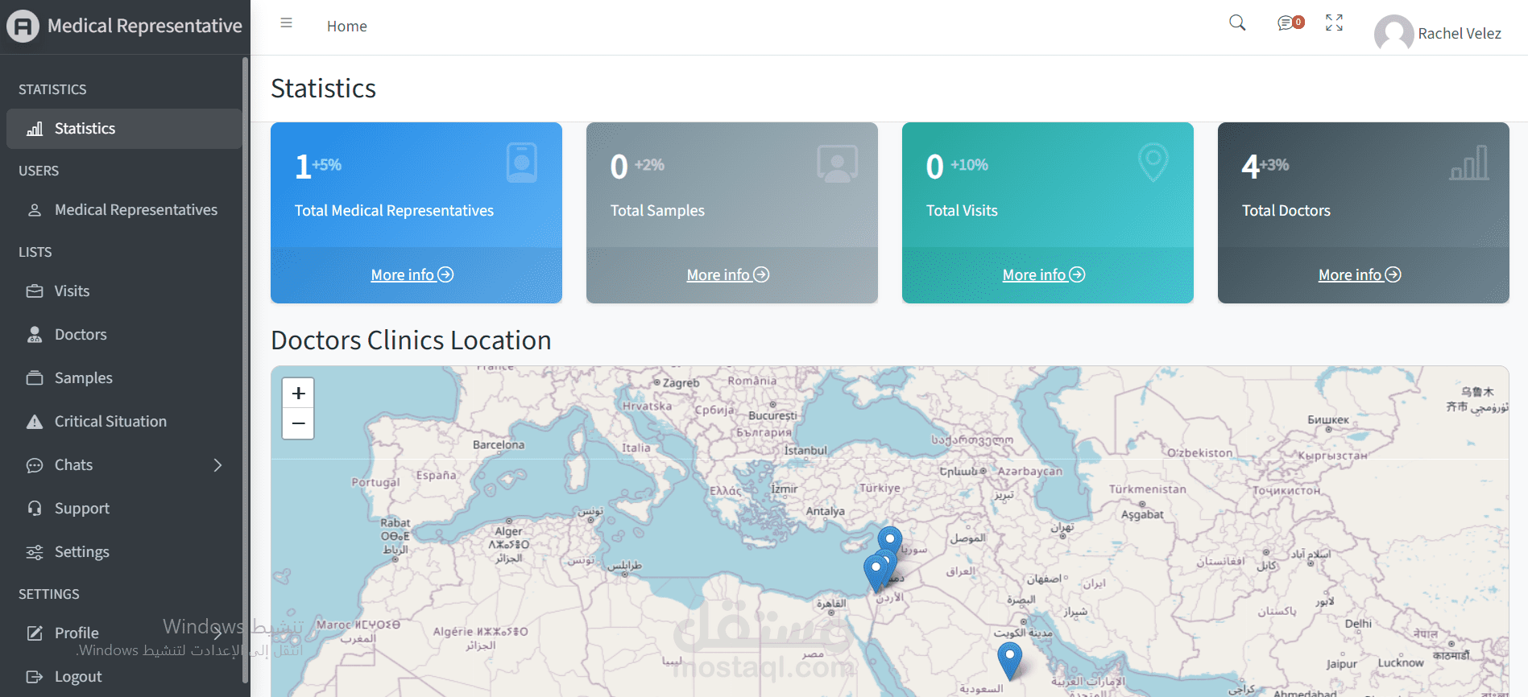This screenshot has height=697, width=1528.
Task: Open More info for Total Visits
Action: point(1044,275)
